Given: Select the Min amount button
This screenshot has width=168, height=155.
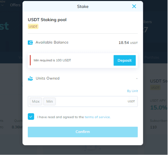Looking at the screenshot, I should pos(49,101).
